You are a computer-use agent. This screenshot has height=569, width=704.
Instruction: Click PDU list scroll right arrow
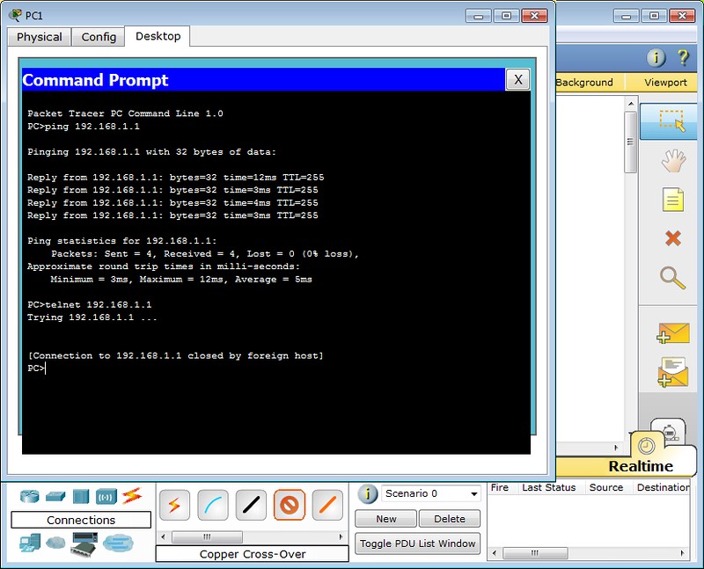pyautogui.click(x=683, y=553)
